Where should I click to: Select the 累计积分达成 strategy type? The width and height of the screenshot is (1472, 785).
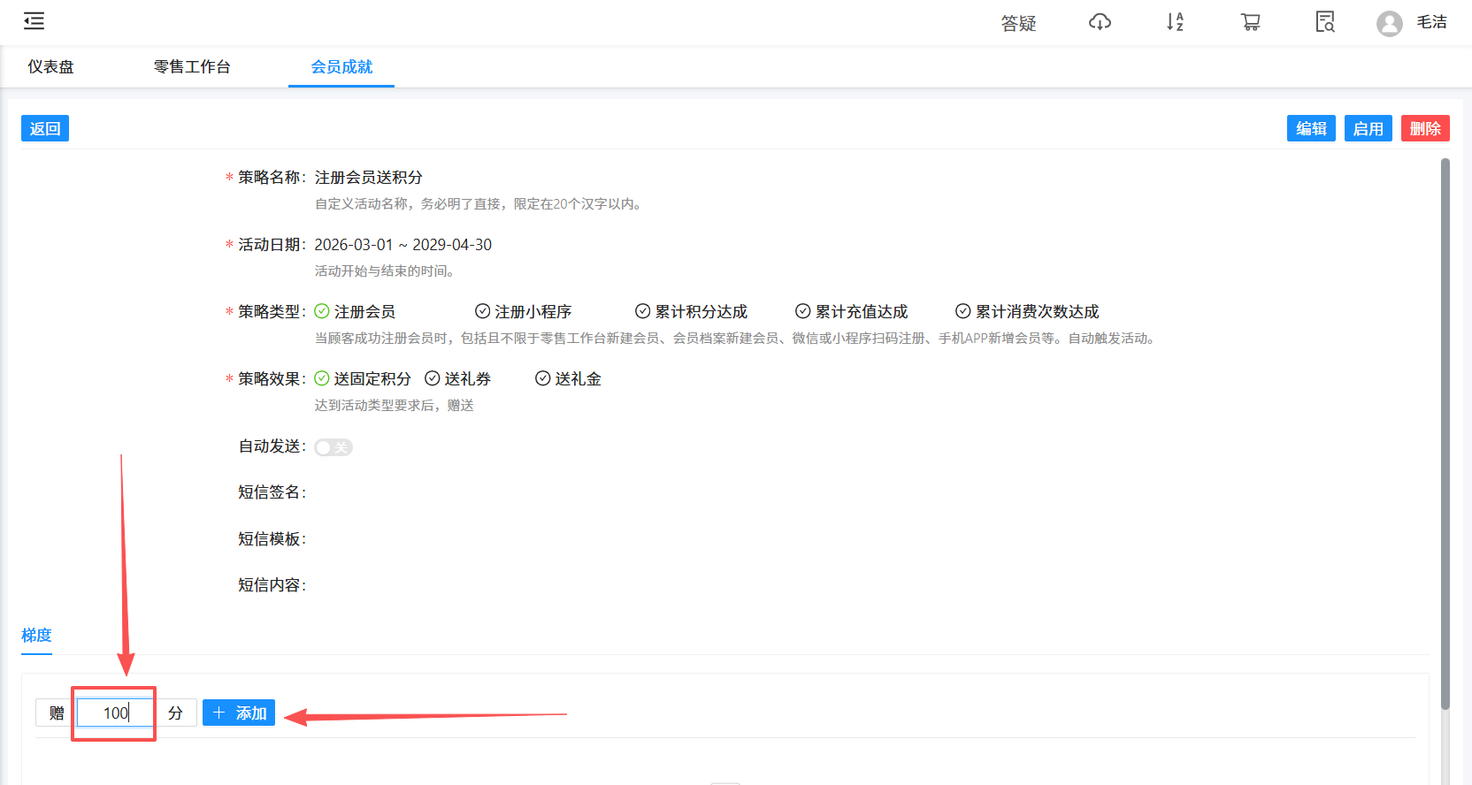point(692,311)
